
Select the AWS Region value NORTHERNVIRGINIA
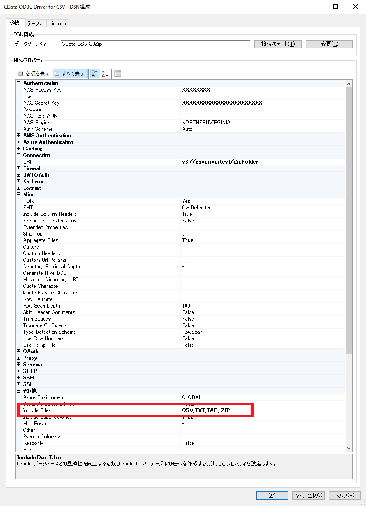tap(206, 123)
